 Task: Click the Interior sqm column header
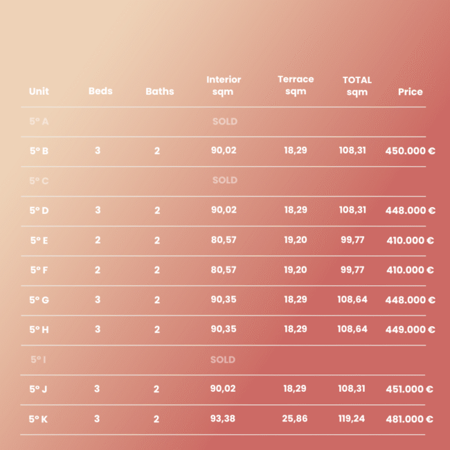[x=224, y=86]
